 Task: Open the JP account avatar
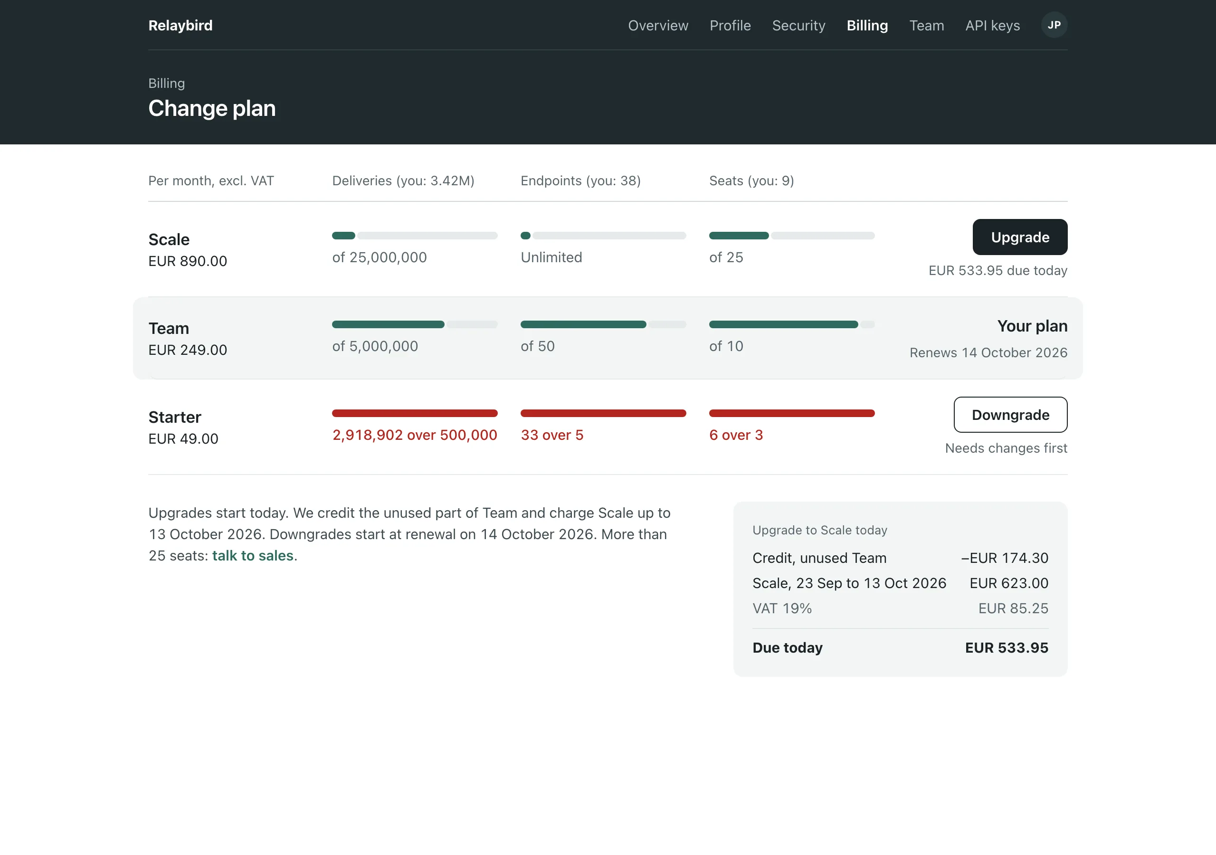tap(1054, 25)
